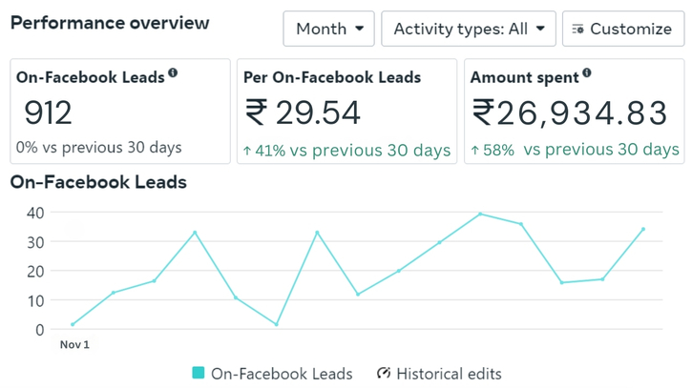The height and width of the screenshot is (388, 692).
Task: Select the On-Facebook Leads metric card
Action: tap(119, 112)
